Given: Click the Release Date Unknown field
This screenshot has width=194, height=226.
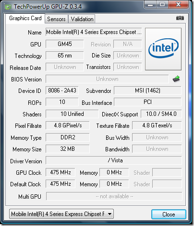Looking at the screenshot, I should pos(65,67).
